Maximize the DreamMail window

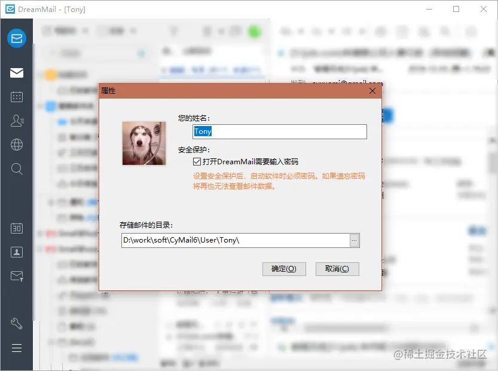coord(456,9)
